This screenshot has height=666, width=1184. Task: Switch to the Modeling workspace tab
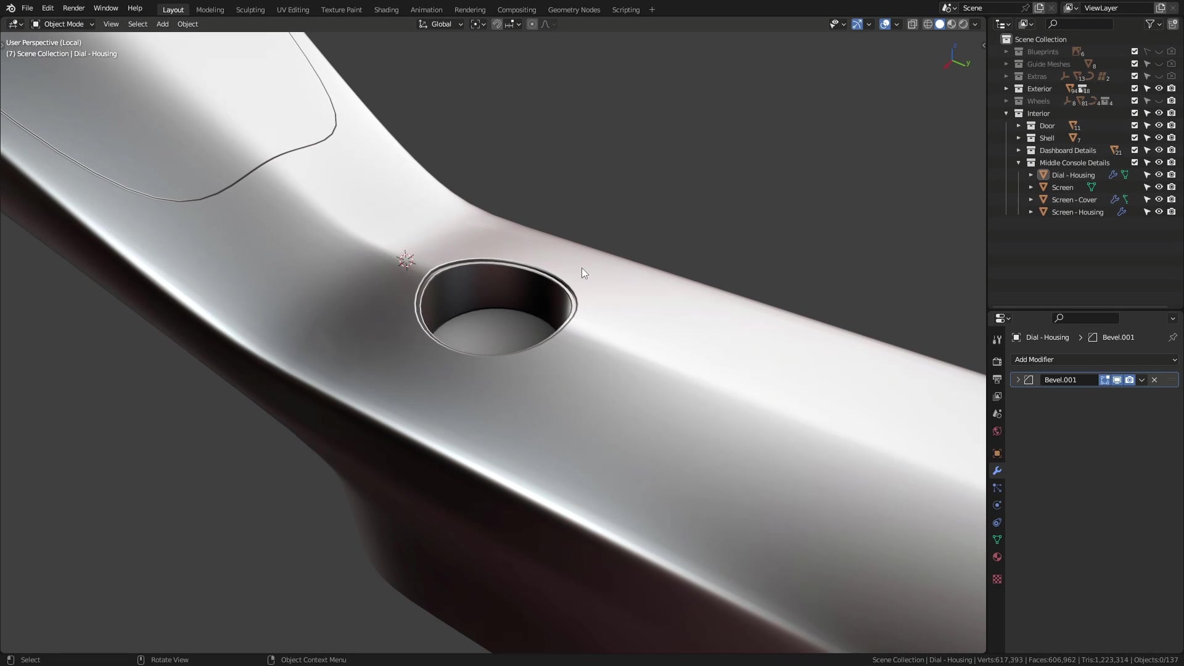point(210,10)
